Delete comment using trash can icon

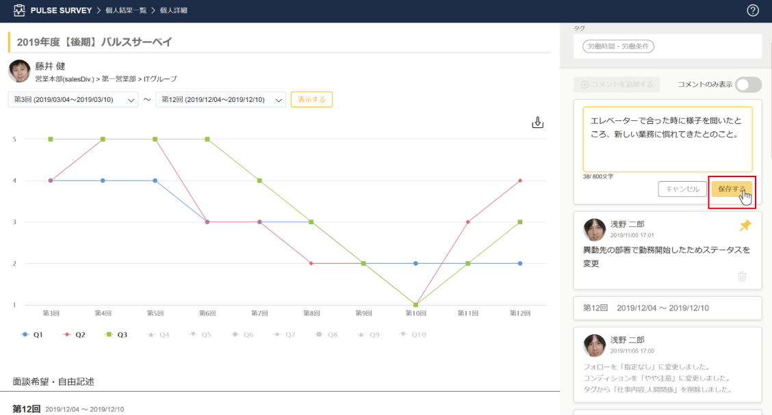pos(742,276)
